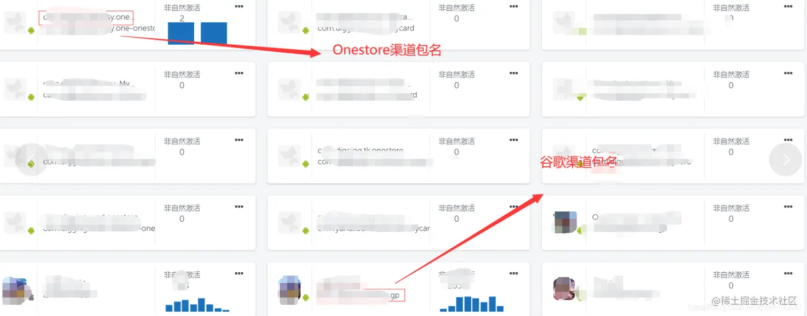The height and width of the screenshot is (316, 807).
Task: Click the bar chart on the .gp card
Action: tap(472, 304)
